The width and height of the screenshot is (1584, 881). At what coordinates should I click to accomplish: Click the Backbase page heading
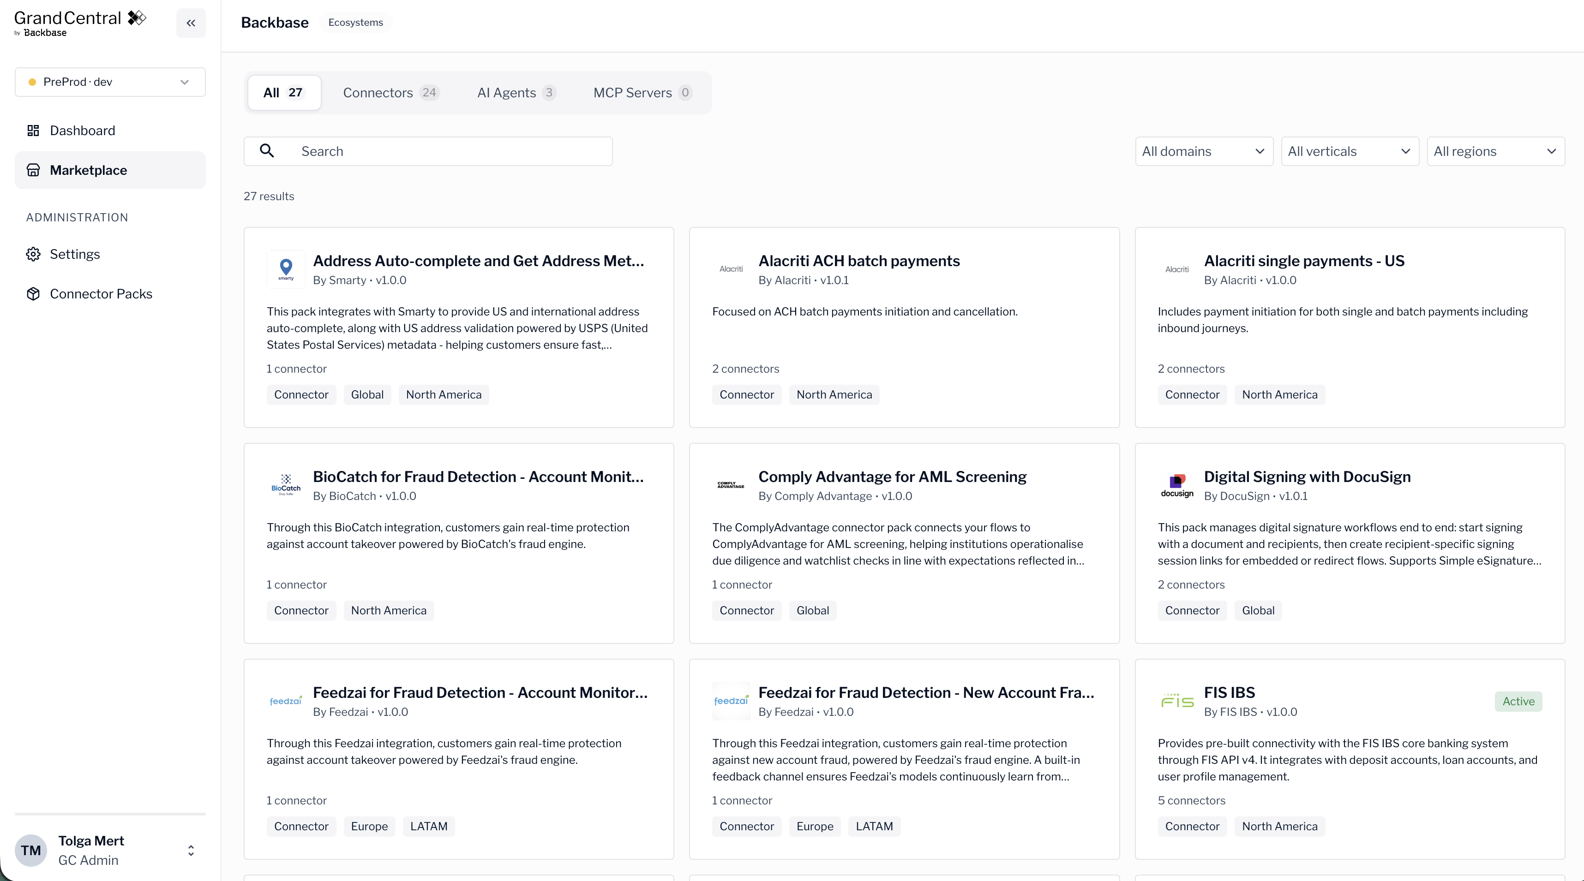click(274, 22)
